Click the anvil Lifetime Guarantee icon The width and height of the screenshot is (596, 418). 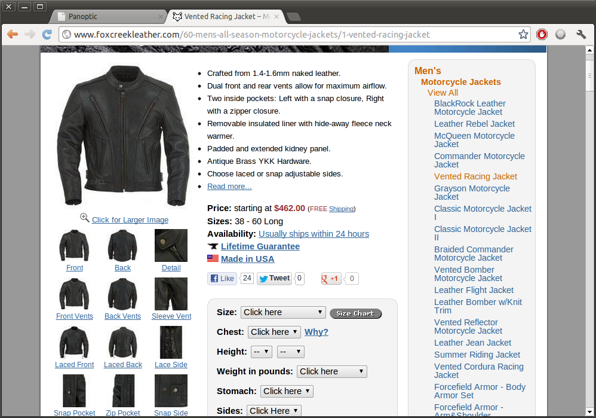213,246
